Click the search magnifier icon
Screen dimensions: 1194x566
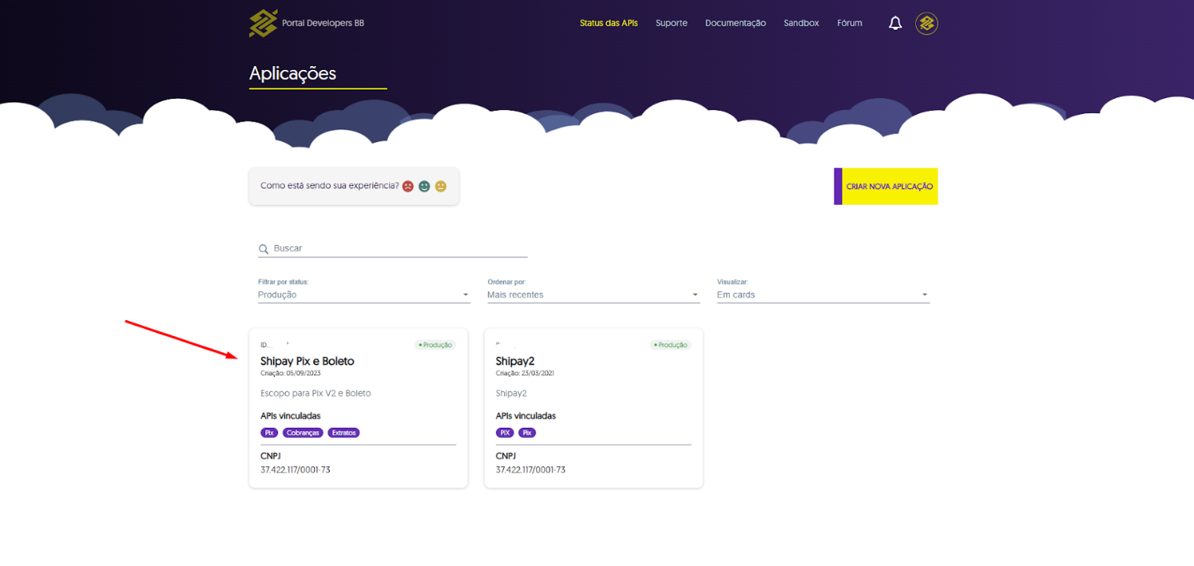pyautogui.click(x=264, y=249)
